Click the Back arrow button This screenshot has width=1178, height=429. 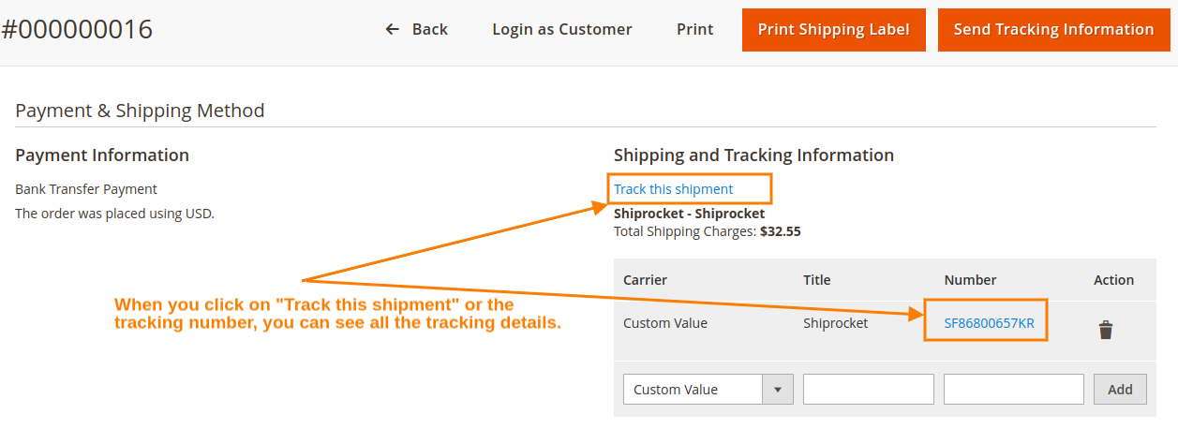(417, 30)
